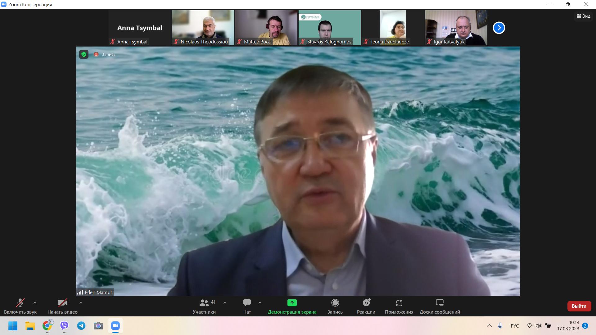
Task: Open Telegram from the taskbar
Action: pos(81,326)
